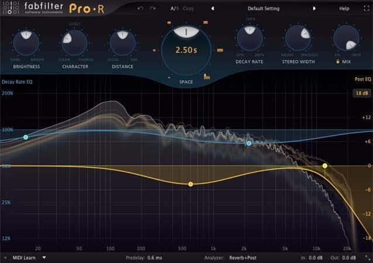The image size is (373, 263).
Task: Open the Default Setting preset menu
Action: click(264, 9)
